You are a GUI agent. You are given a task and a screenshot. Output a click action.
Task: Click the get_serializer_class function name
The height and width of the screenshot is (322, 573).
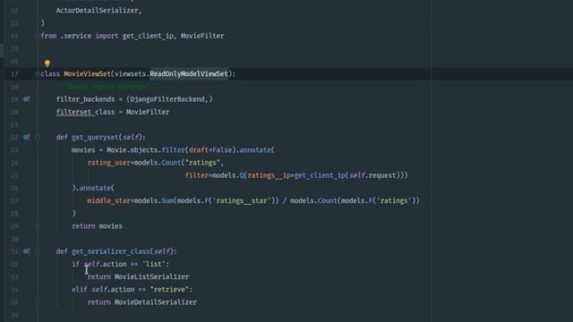[x=111, y=251]
